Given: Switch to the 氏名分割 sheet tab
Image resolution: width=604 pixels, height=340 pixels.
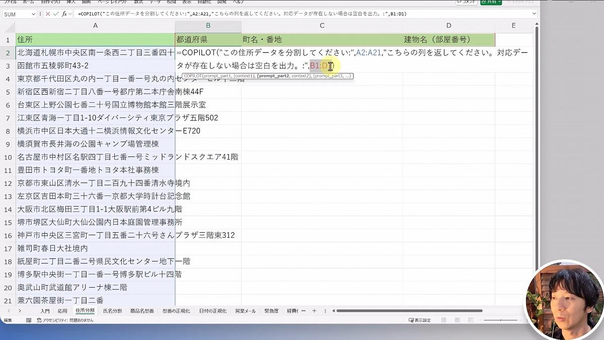Looking at the screenshot, I should click(x=112, y=311).
